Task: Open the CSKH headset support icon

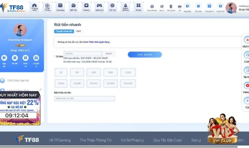Action: tap(247, 55)
